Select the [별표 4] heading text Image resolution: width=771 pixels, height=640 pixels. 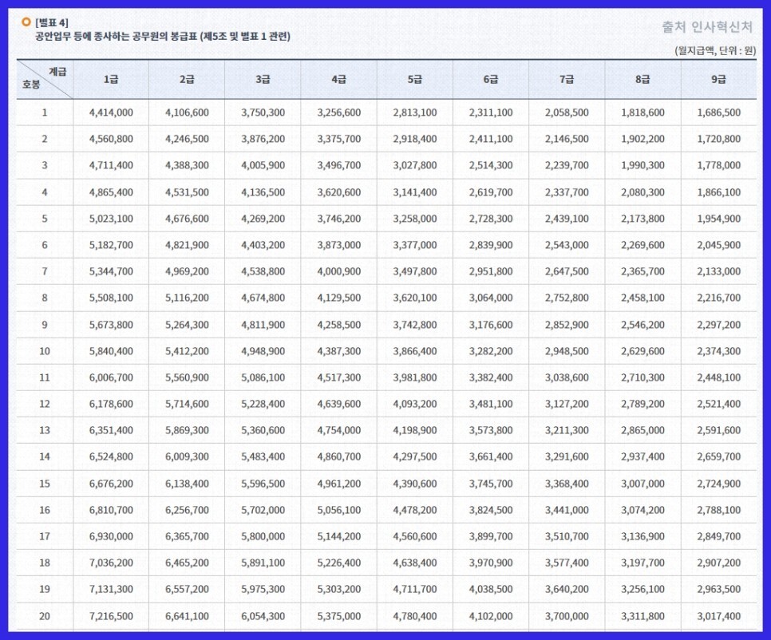[x=52, y=22]
